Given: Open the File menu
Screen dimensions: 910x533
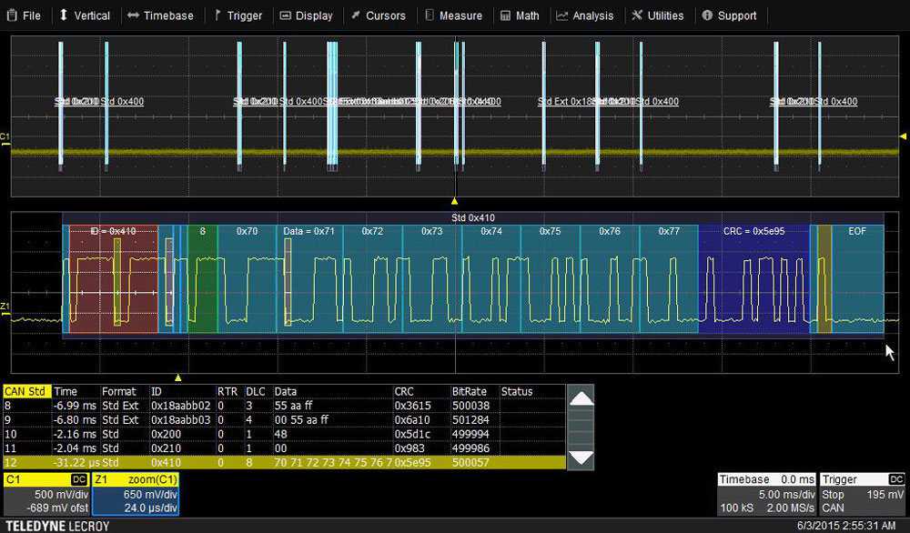Looking at the screenshot, I should coord(25,15).
